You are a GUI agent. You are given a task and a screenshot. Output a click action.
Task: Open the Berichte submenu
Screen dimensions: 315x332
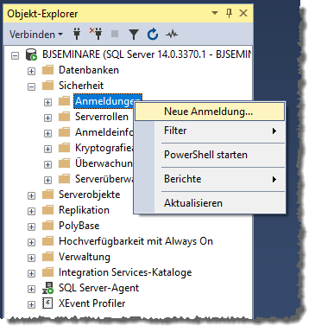point(210,179)
